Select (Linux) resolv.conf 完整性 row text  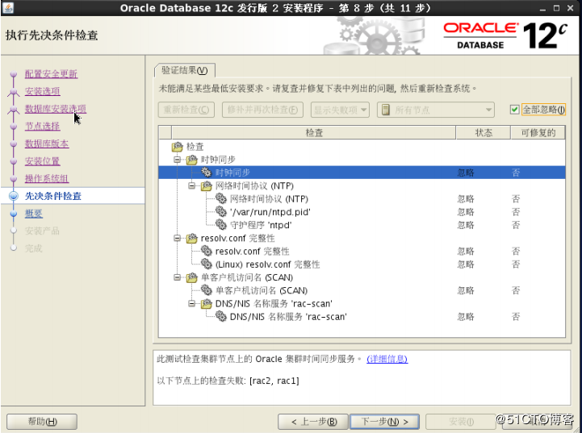267,264
